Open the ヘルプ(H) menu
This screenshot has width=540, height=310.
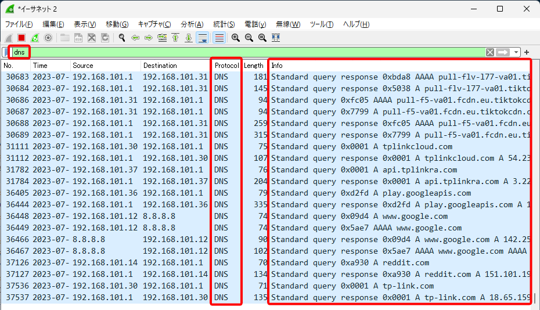[x=356, y=24]
